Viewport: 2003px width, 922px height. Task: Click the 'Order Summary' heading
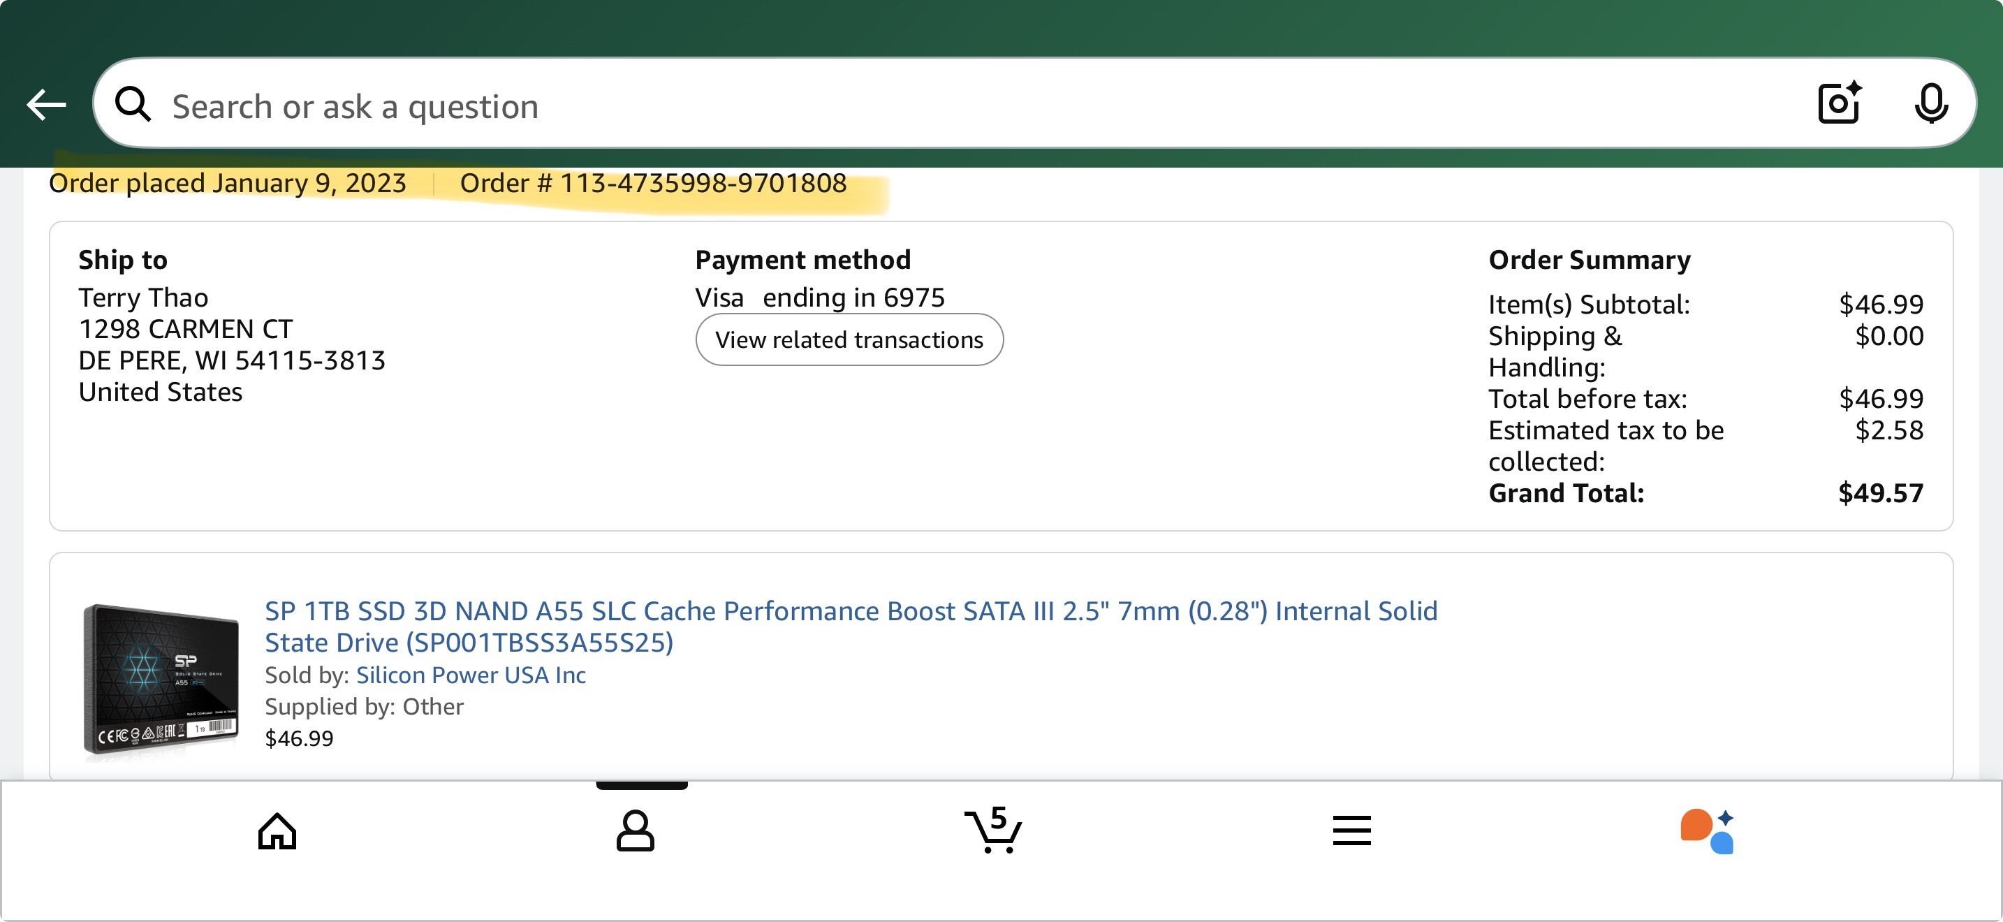[x=1590, y=260]
